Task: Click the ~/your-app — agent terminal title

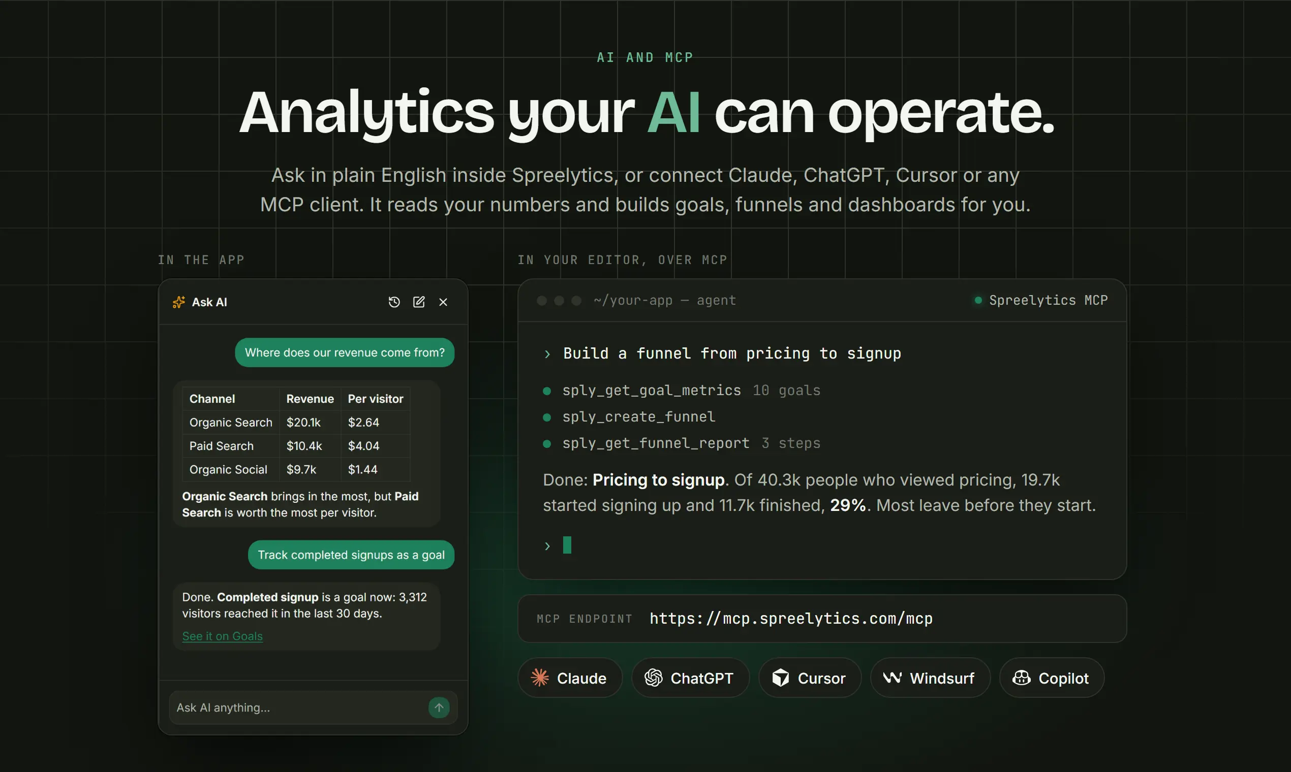Action: (x=665, y=300)
